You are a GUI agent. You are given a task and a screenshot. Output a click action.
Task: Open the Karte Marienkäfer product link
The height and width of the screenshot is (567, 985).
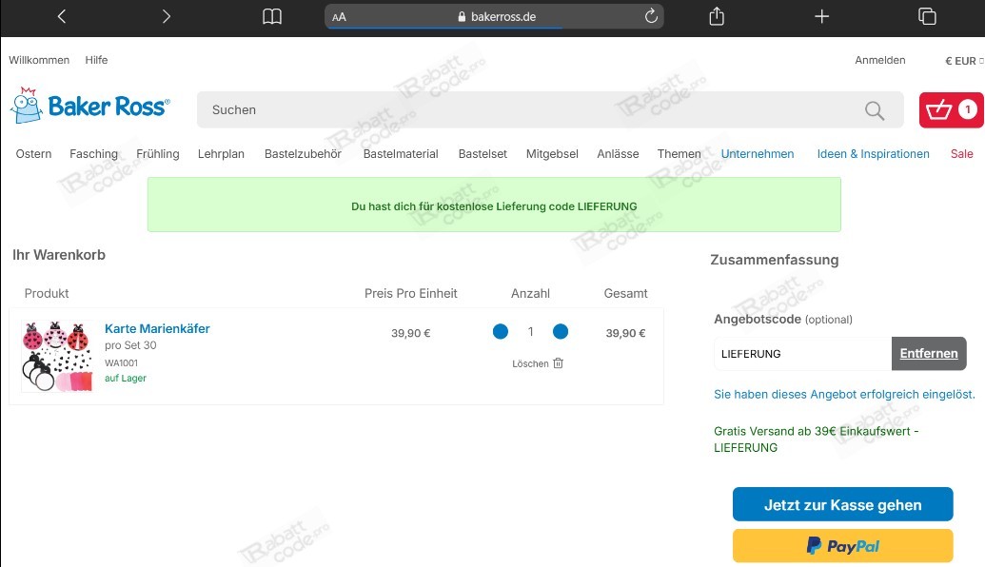tap(157, 328)
